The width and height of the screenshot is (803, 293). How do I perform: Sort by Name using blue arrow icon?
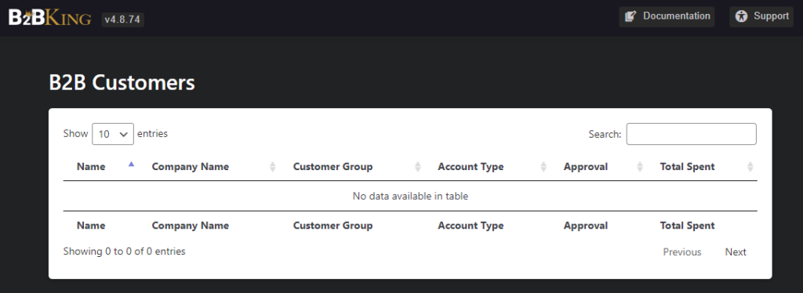coord(132,165)
